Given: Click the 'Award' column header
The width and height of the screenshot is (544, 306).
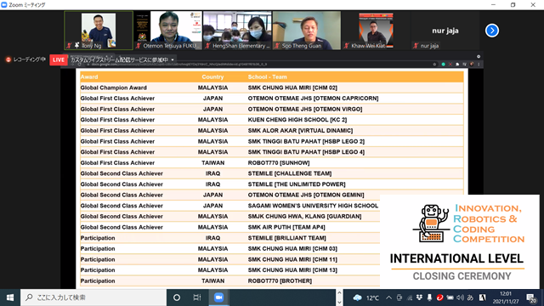Looking at the screenshot, I should 89,77.
